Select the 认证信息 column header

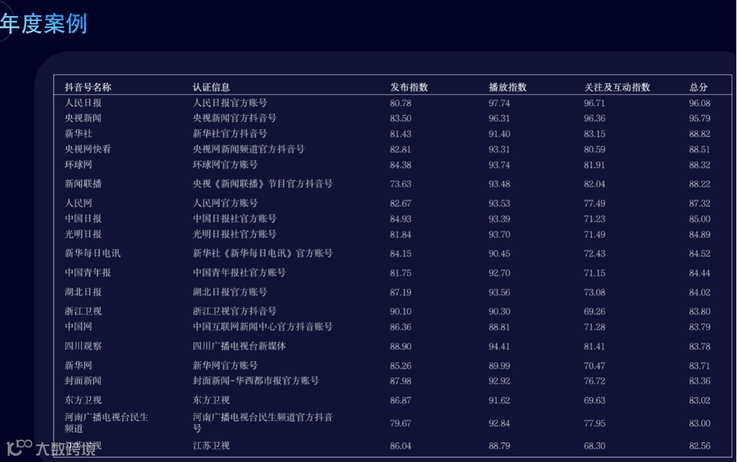[x=211, y=87]
